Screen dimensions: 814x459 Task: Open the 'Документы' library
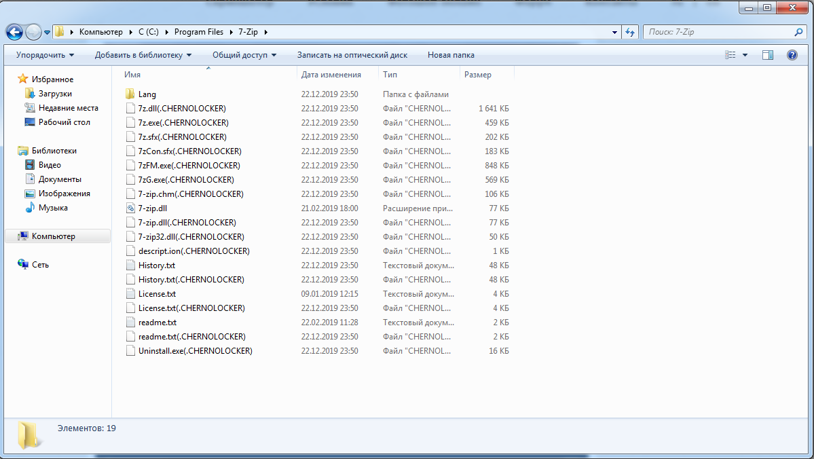pos(60,179)
